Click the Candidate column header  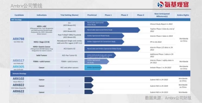19,15
